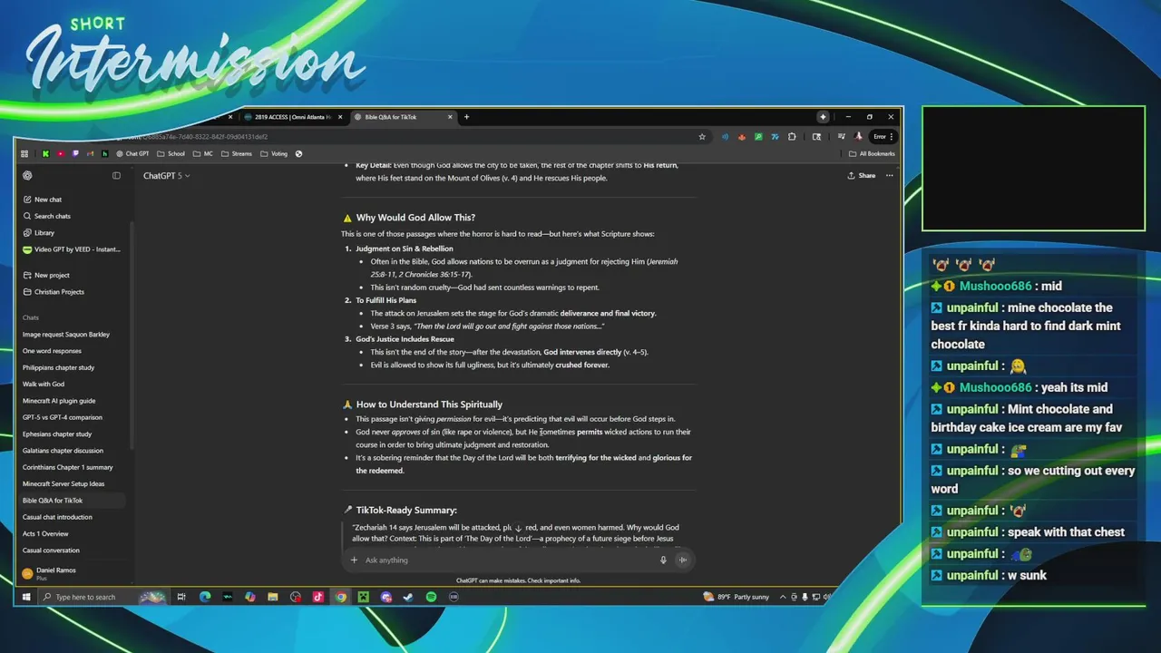Open Daniel Ramos account menu
1161x653 pixels.
(x=74, y=573)
